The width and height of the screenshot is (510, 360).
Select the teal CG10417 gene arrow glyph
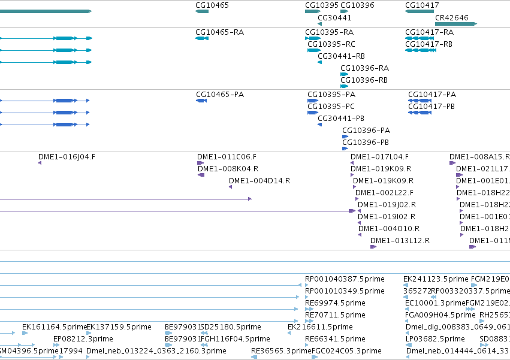point(420,11)
